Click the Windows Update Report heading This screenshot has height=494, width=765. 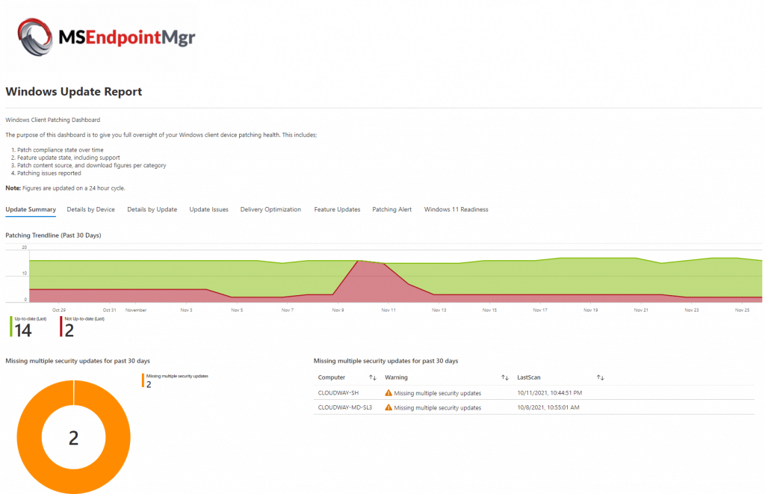[x=74, y=92]
